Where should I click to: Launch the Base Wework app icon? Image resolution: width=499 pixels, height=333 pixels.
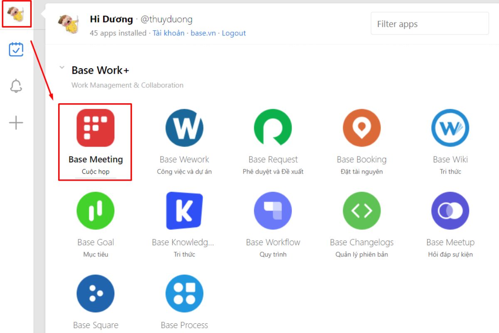(184, 128)
